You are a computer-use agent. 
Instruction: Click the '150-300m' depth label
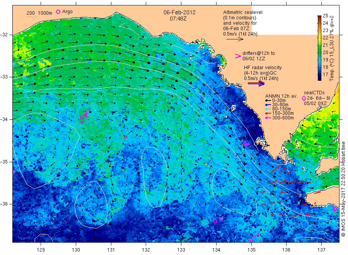283,113
